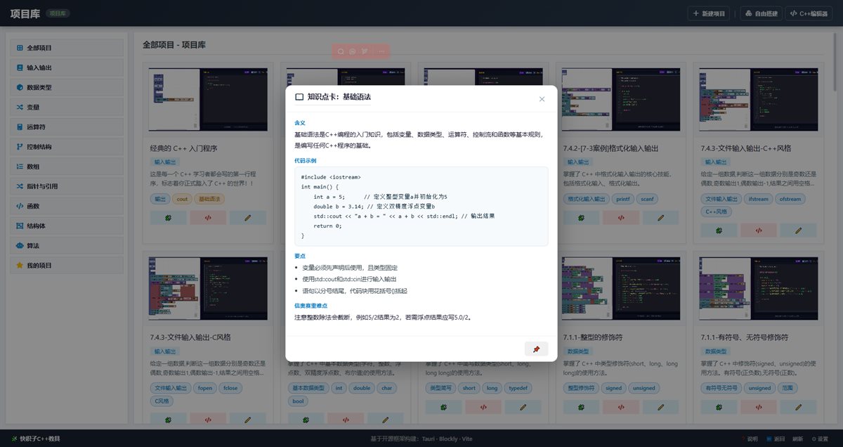Choose 指针与引用 in the sidebar
This screenshot has width=843, height=447.
(x=67, y=186)
